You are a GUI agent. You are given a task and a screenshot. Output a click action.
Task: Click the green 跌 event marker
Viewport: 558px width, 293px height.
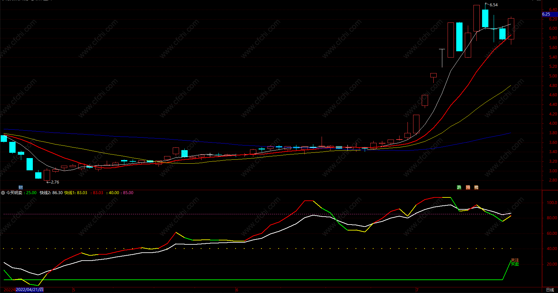459,188
